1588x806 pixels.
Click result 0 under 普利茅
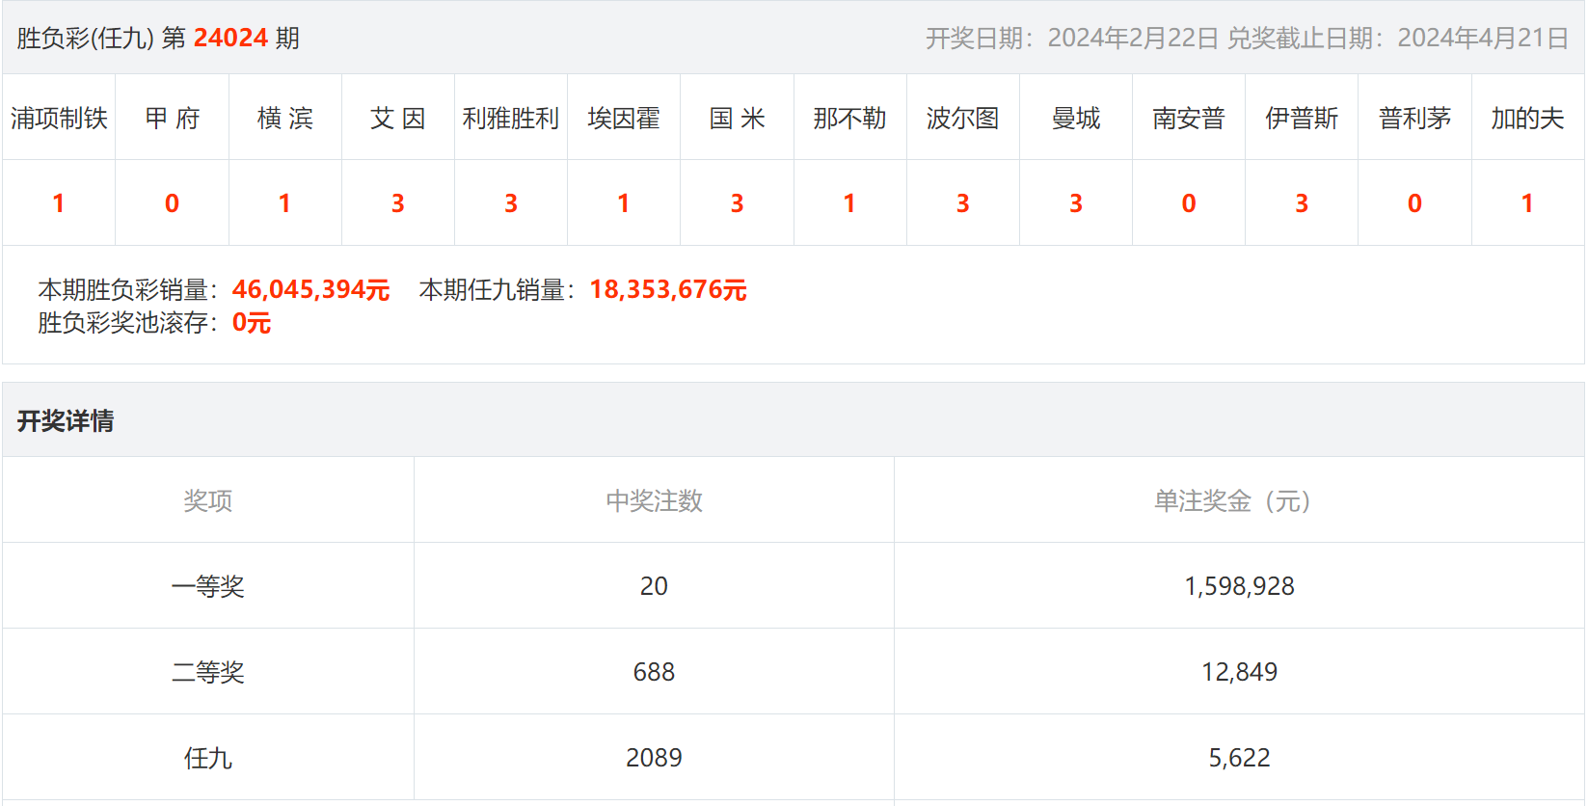click(1414, 202)
